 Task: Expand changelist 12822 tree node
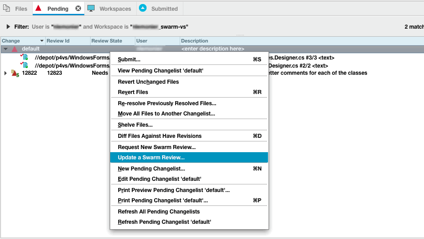click(5, 73)
